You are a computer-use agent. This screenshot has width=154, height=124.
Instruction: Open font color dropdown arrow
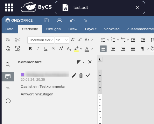click(92, 49)
